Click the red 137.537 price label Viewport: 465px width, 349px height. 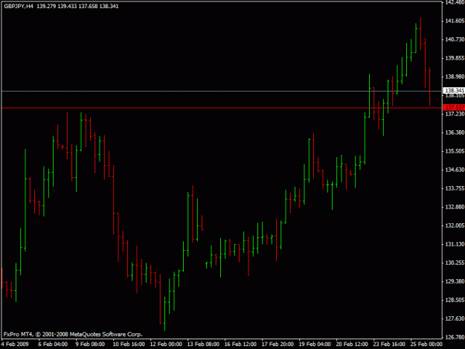click(x=454, y=107)
